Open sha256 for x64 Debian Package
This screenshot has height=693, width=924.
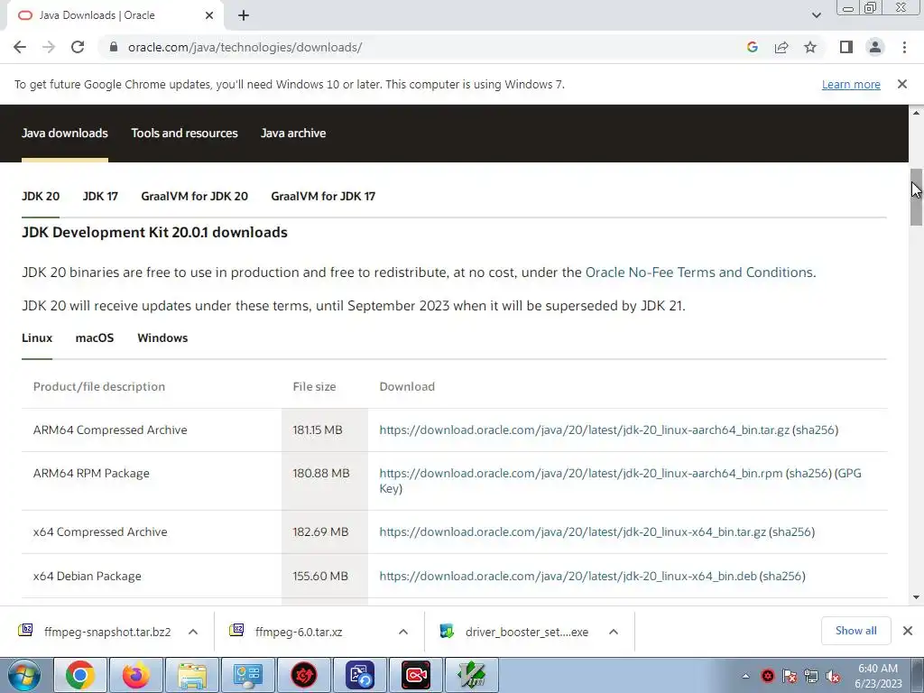(782, 577)
